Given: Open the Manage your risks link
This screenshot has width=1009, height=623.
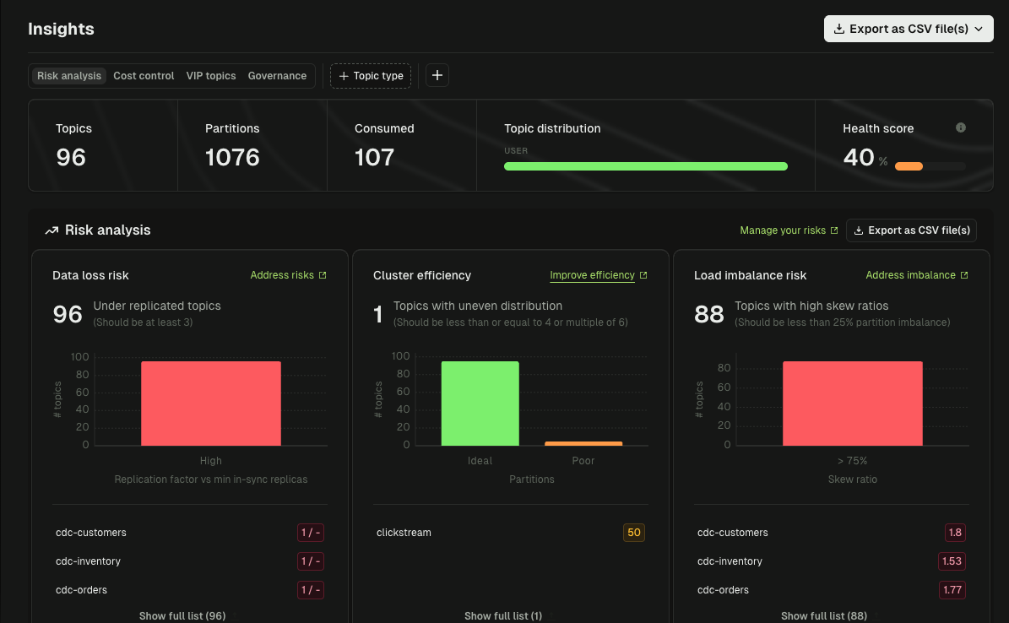Looking at the screenshot, I should coord(783,230).
